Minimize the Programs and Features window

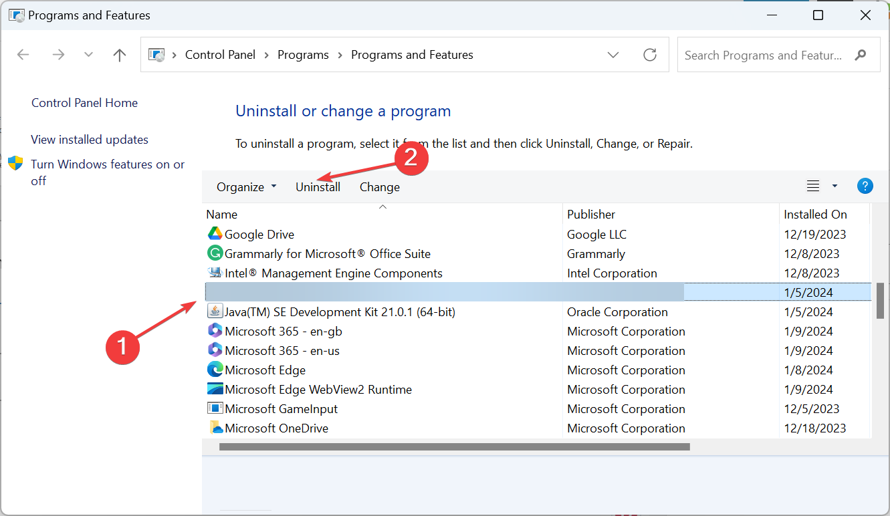point(772,15)
